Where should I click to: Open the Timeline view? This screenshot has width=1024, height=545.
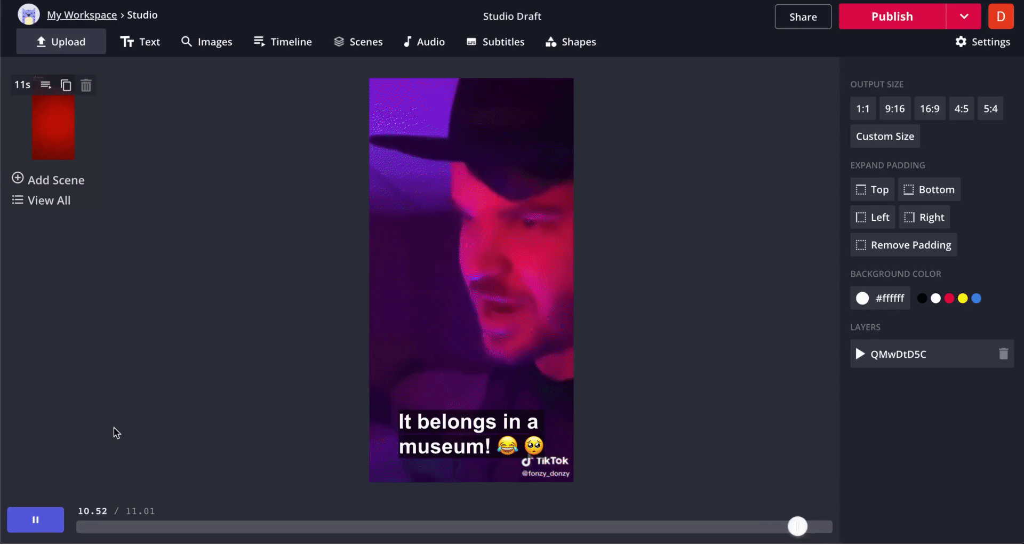[x=283, y=42]
